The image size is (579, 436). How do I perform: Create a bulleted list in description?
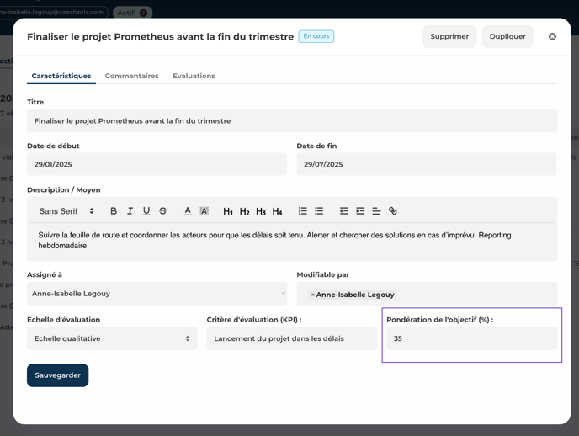(x=319, y=211)
